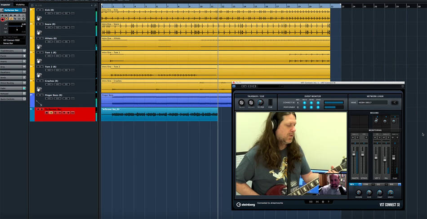
Task: Click the Tom 2 track drum kit icon
Action: coord(39,75)
